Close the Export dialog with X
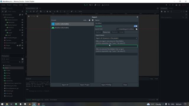 (x=137, y=17)
